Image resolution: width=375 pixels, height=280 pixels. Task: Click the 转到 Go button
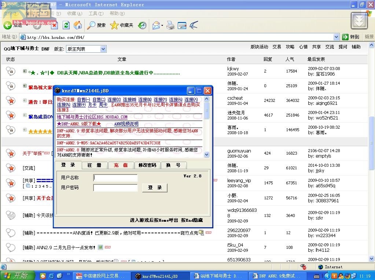click(x=351, y=37)
